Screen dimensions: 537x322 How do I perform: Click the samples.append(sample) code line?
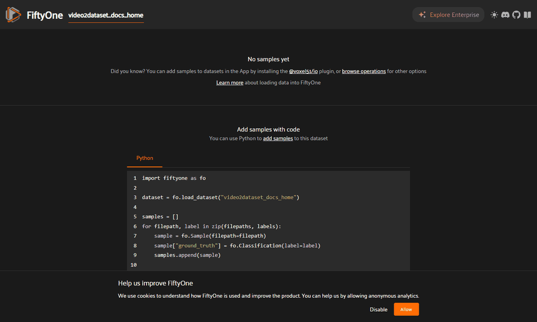[187, 255]
